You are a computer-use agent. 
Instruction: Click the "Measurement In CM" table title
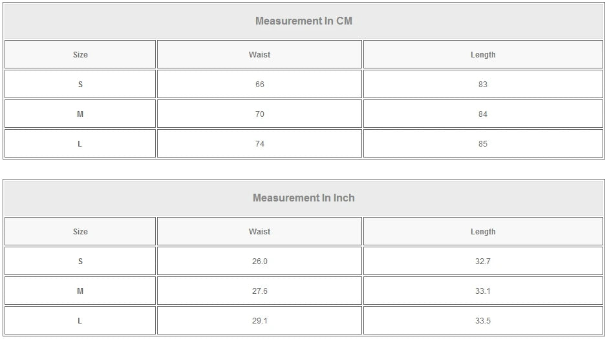pos(304,21)
